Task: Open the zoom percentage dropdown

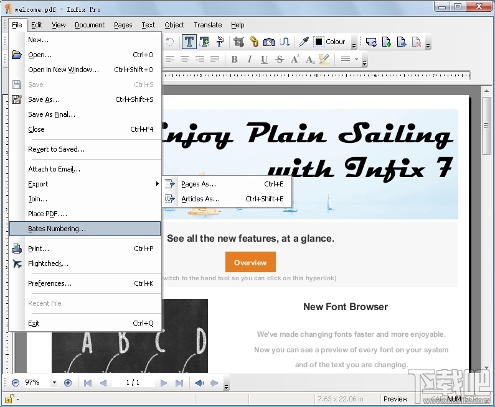Action: coord(54,383)
